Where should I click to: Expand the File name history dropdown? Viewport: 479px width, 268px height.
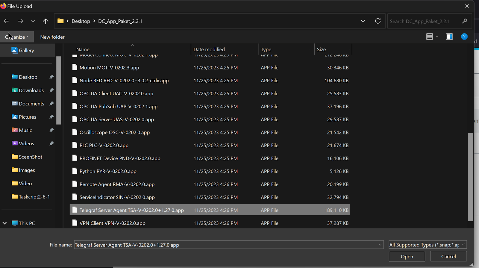pyautogui.click(x=380, y=245)
